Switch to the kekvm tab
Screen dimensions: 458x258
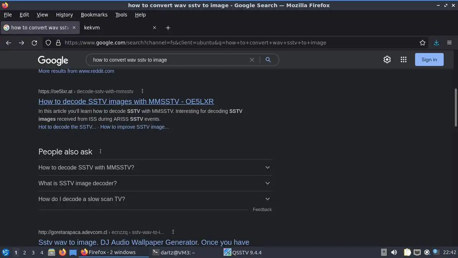pos(120,28)
